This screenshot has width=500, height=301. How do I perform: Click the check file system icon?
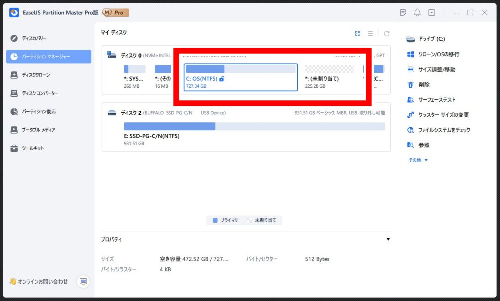coord(410,130)
